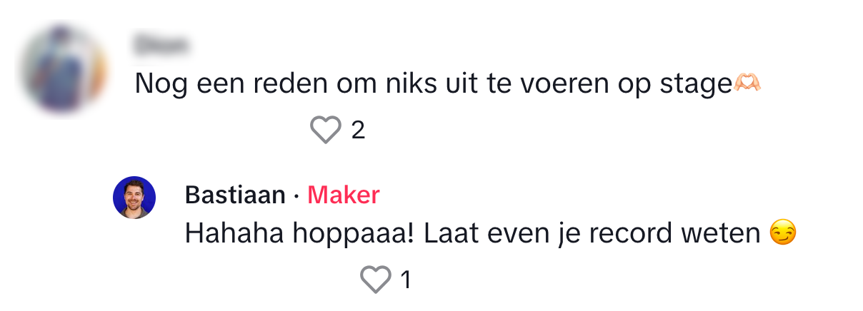Click the heart-hands emoji in the first comment
Screen dimensions: 863x311
(747, 85)
